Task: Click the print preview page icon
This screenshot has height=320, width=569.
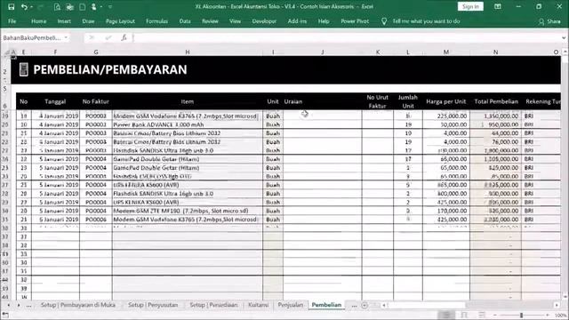Action: [x=57, y=6]
